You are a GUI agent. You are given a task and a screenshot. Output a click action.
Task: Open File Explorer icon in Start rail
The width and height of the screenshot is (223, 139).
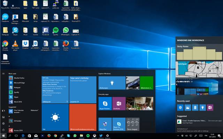3,117
